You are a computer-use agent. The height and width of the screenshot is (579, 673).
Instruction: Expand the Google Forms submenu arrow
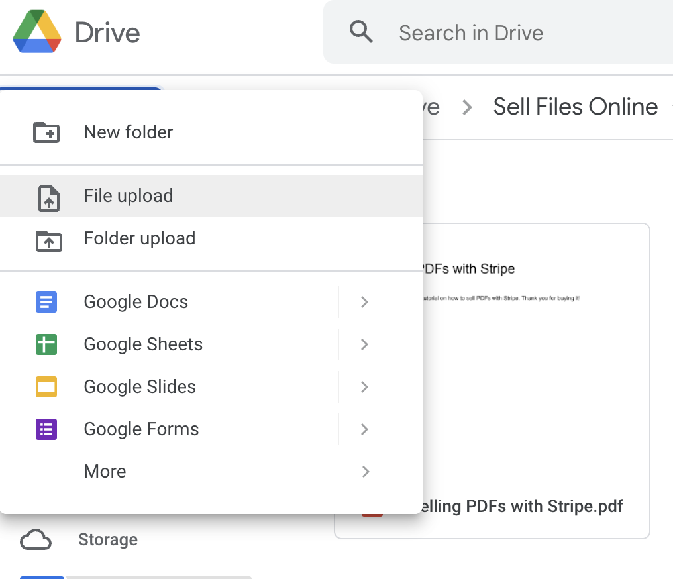tap(364, 429)
